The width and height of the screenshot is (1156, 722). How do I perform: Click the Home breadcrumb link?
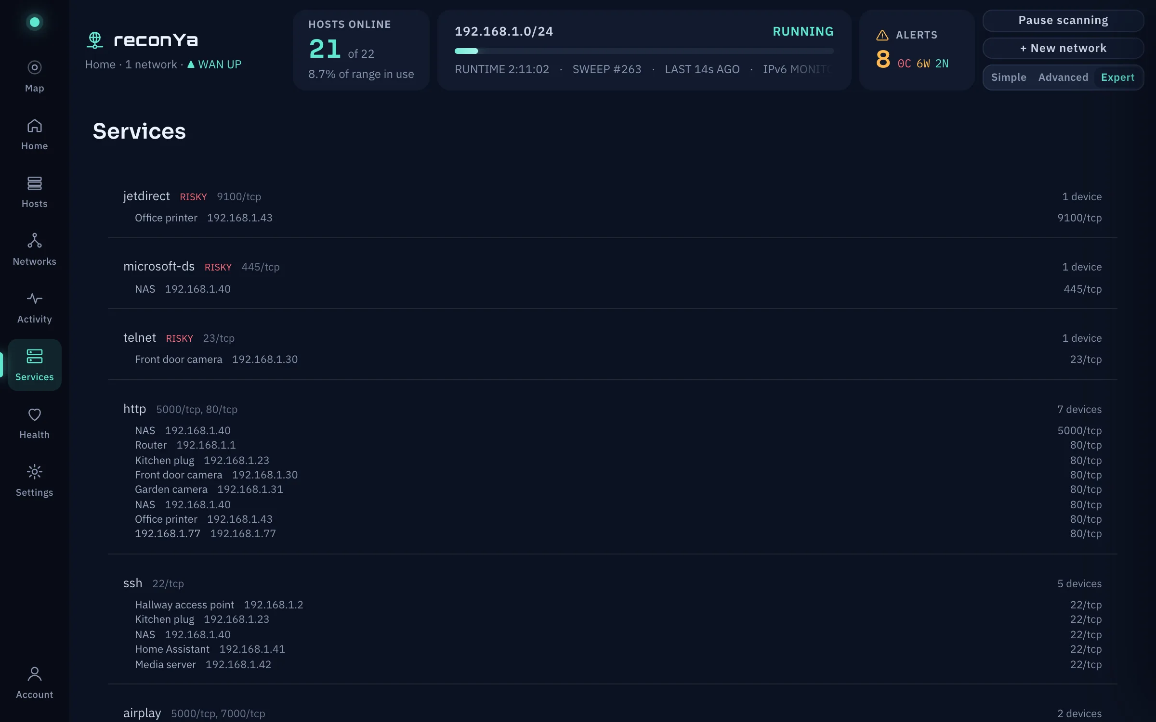(100, 64)
